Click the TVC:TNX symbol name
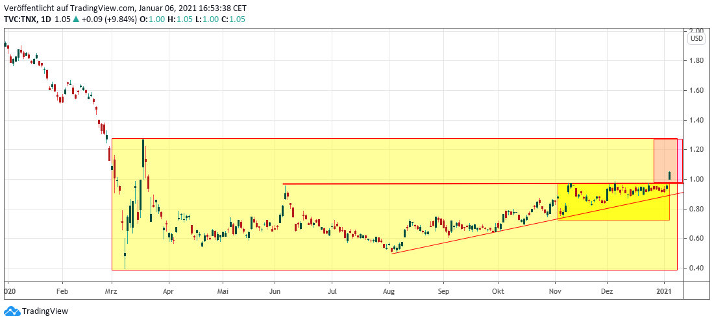 tap(19, 19)
